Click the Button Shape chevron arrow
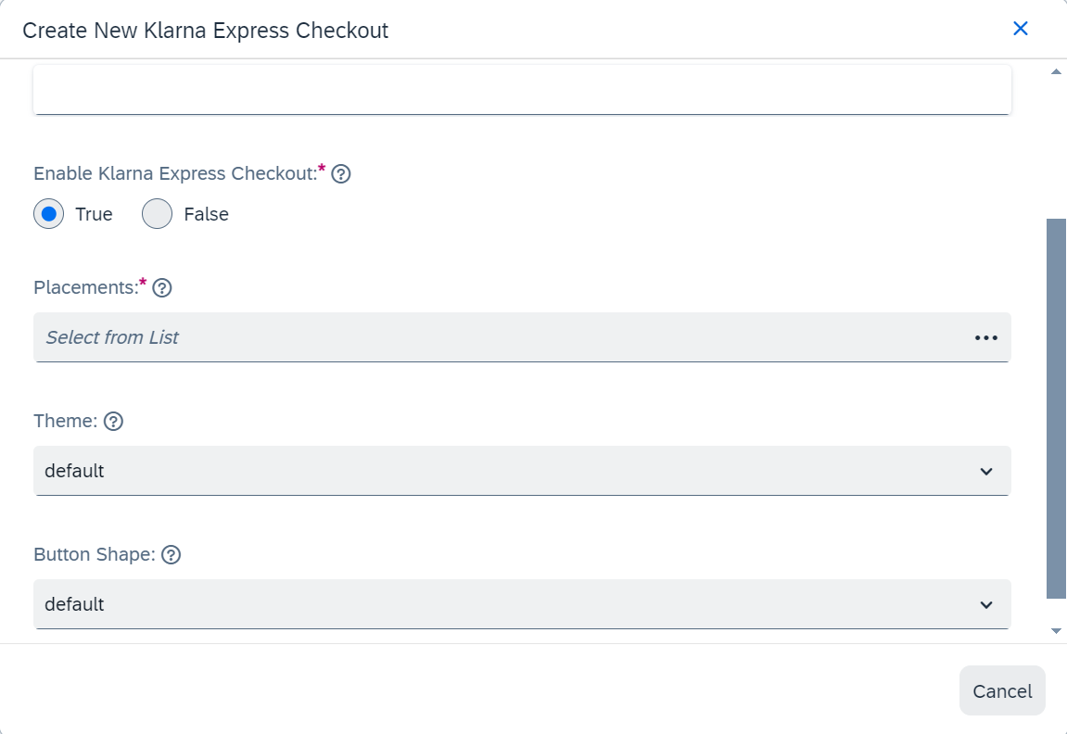Image resolution: width=1067 pixels, height=734 pixels. coord(986,605)
